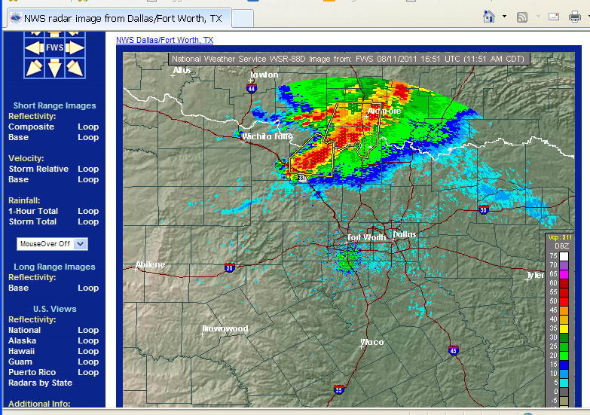
Task: Open Puerto Rico reflectivity view
Action: (x=32, y=372)
